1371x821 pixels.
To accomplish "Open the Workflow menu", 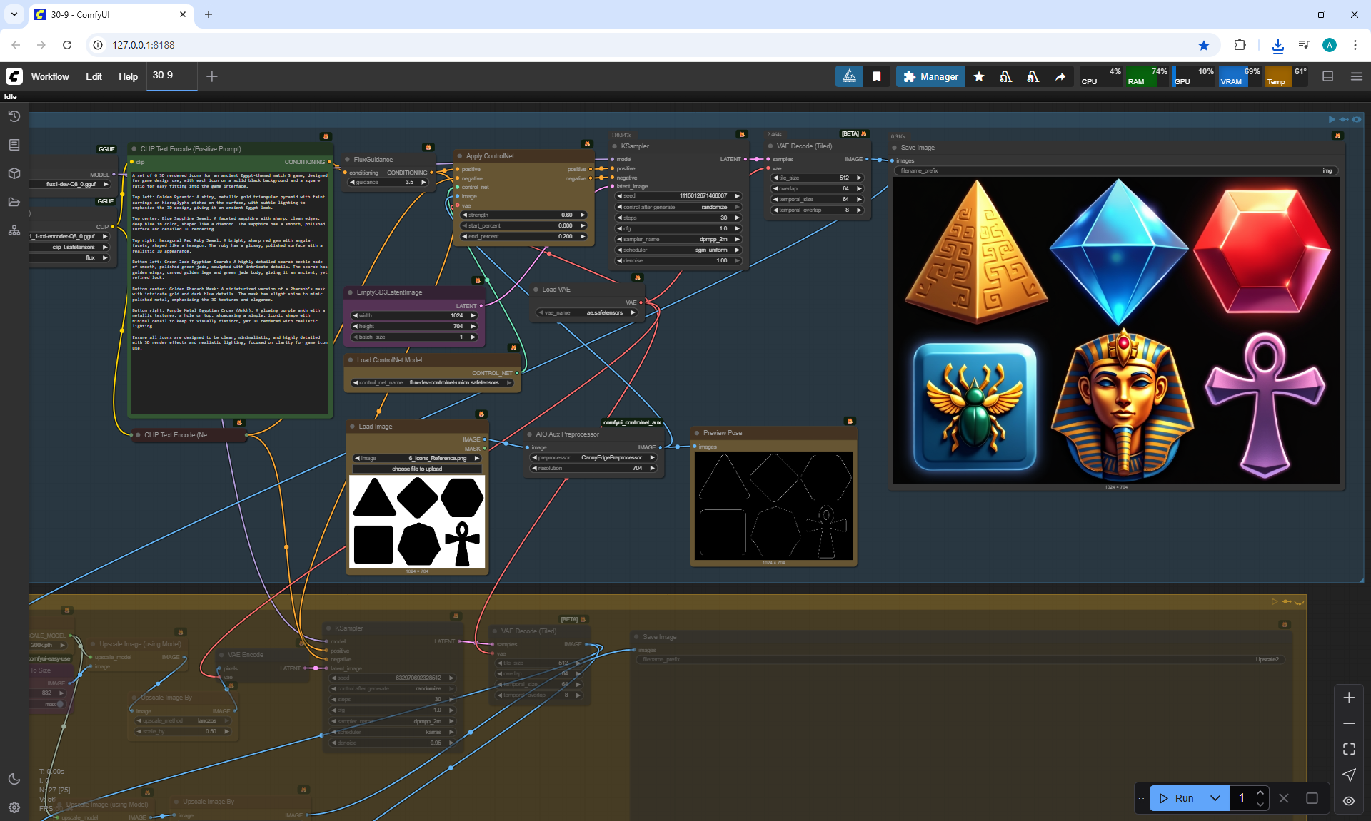I will coord(50,76).
